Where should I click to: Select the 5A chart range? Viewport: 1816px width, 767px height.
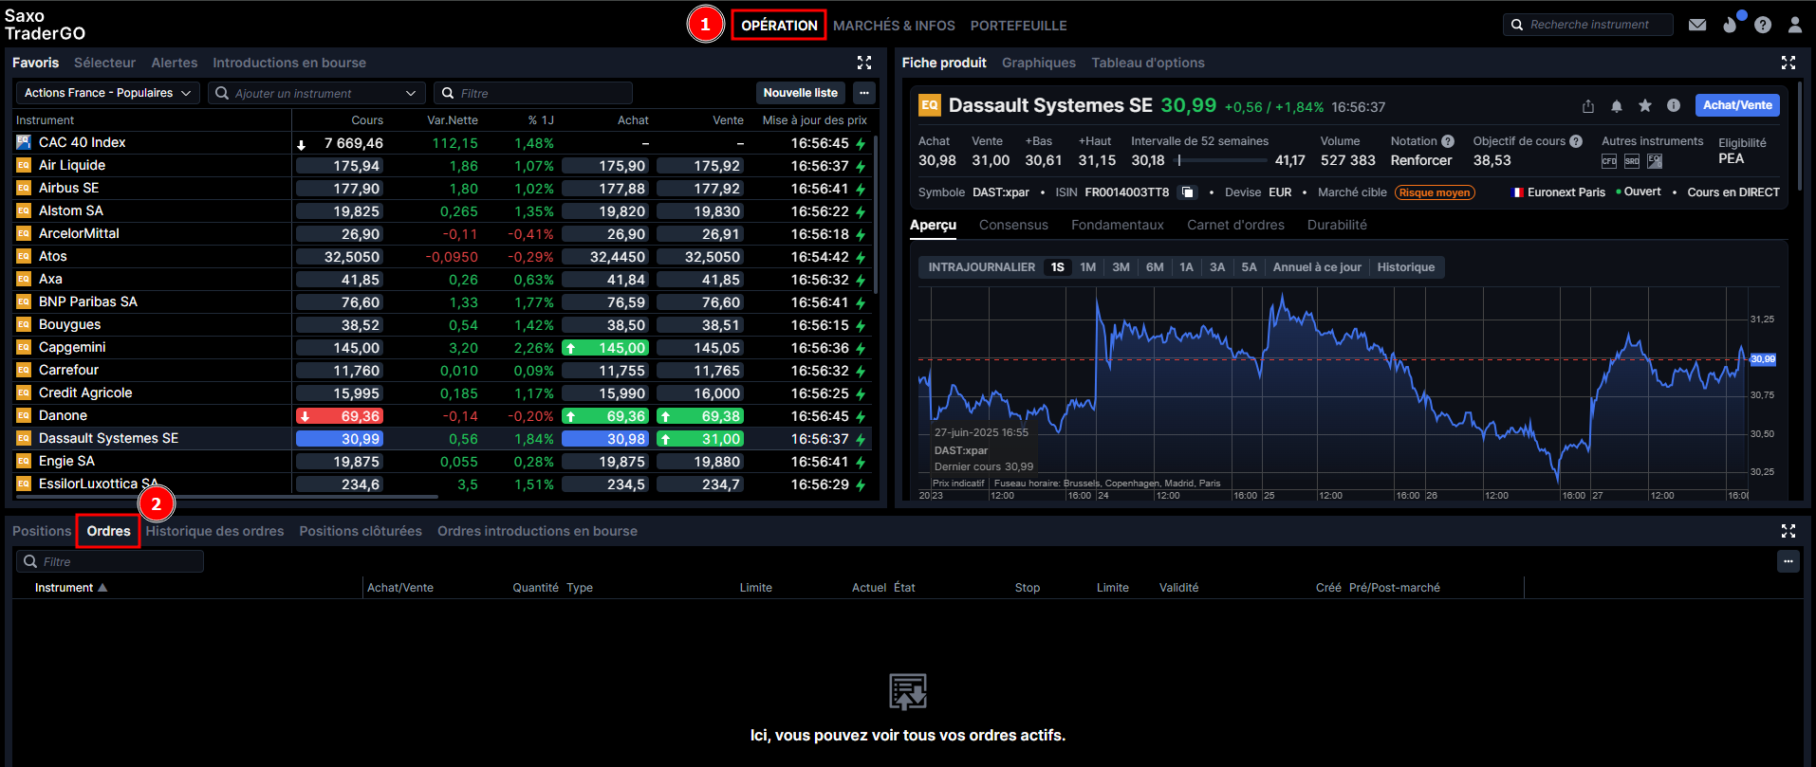click(x=1250, y=267)
